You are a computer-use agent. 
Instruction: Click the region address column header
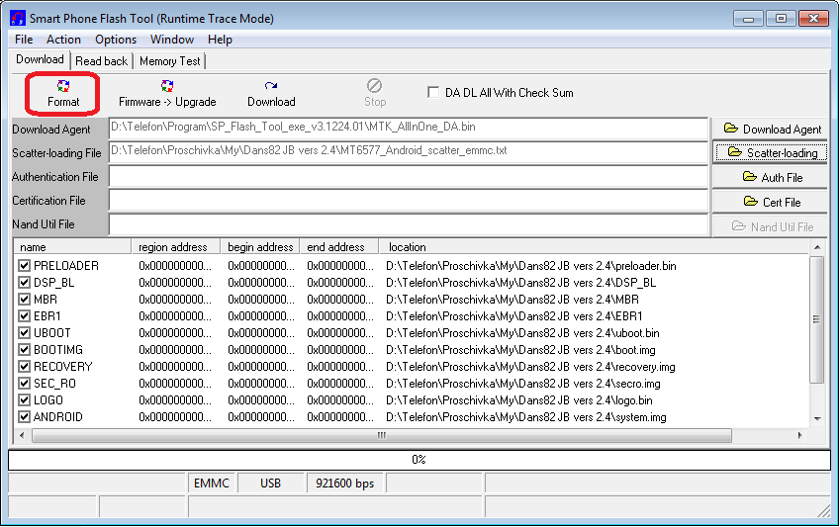[176, 247]
